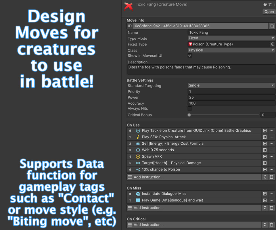Add instruction after Self[Energy] row

click(264, 143)
